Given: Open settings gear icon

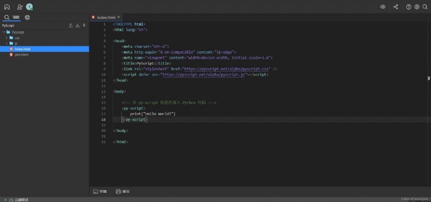Looking at the screenshot, I should tap(416, 7).
